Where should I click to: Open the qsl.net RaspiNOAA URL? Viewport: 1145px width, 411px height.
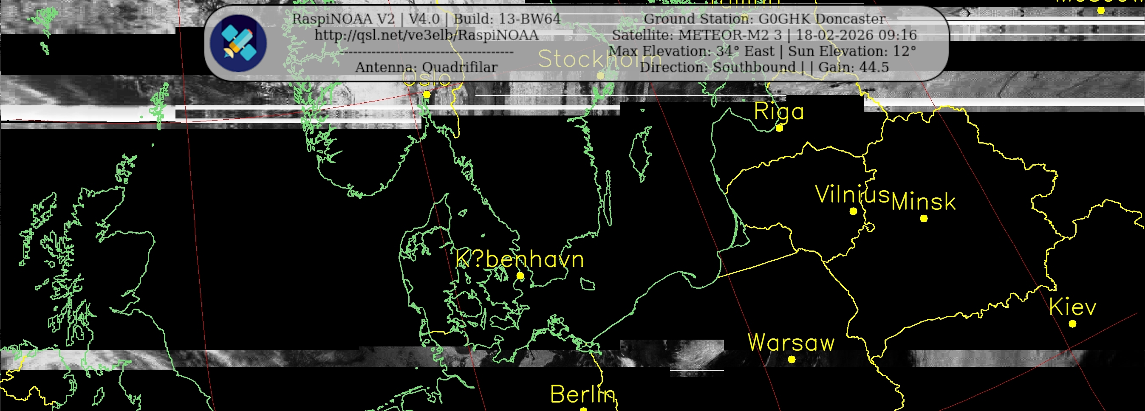click(x=426, y=35)
